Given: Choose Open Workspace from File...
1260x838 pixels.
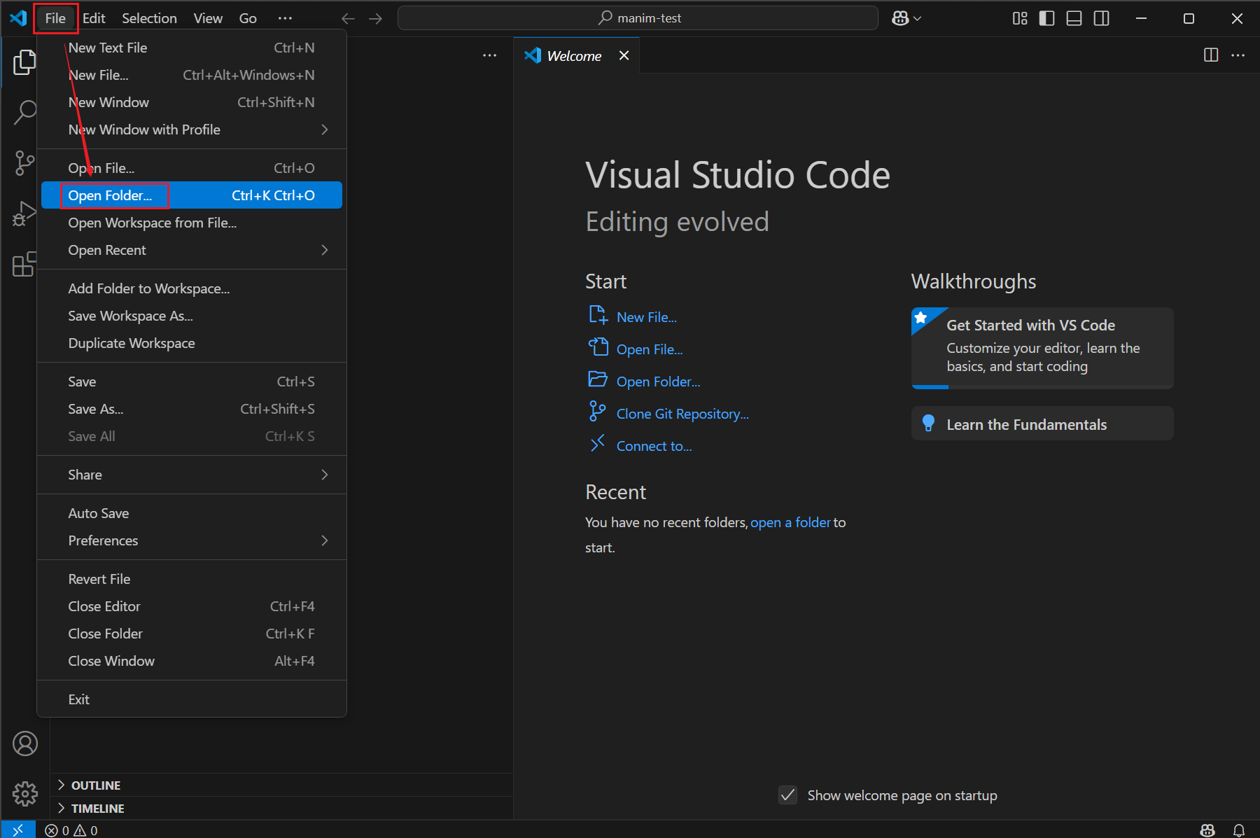Looking at the screenshot, I should (x=191, y=223).
